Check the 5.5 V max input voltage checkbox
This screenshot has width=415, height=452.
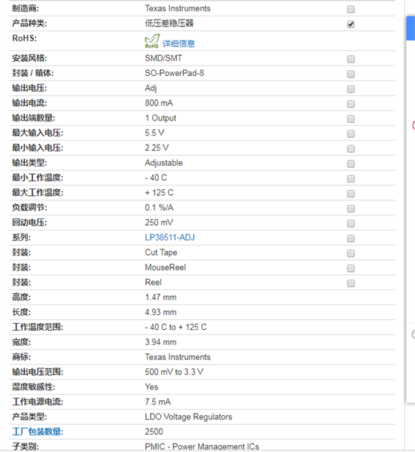(351, 134)
